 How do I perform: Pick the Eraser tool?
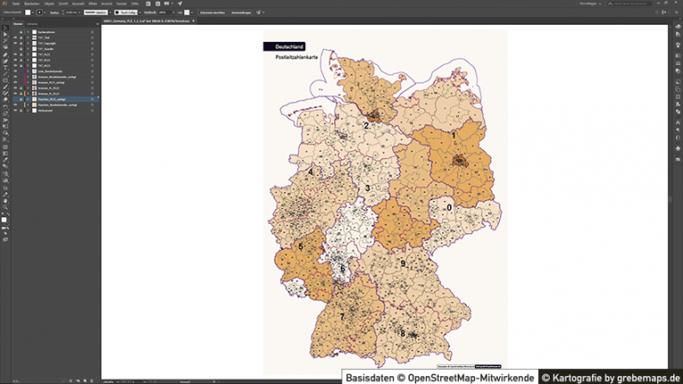point(5,99)
